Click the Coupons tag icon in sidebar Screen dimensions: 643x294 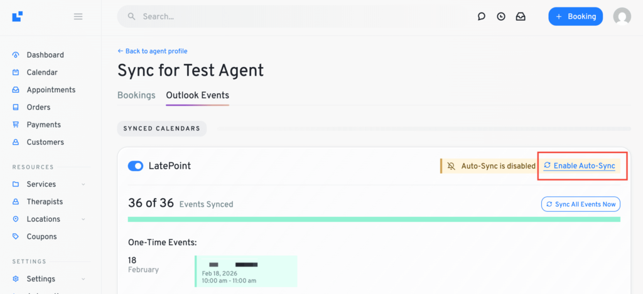[x=16, y=236]
